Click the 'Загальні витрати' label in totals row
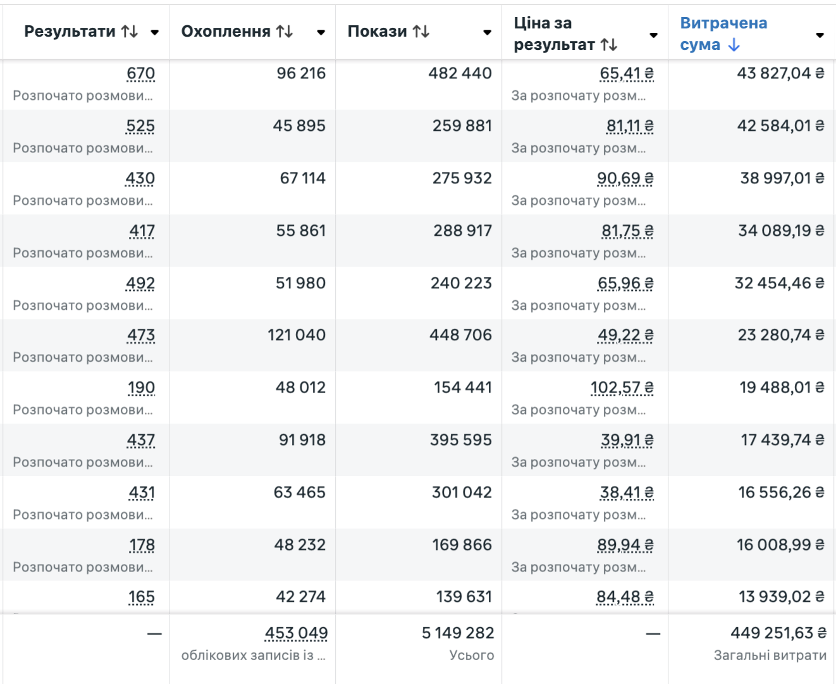 (x=770, y=656)
